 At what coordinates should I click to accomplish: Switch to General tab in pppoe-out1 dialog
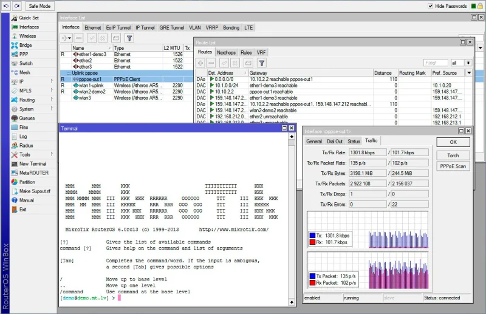coord(314,142)
